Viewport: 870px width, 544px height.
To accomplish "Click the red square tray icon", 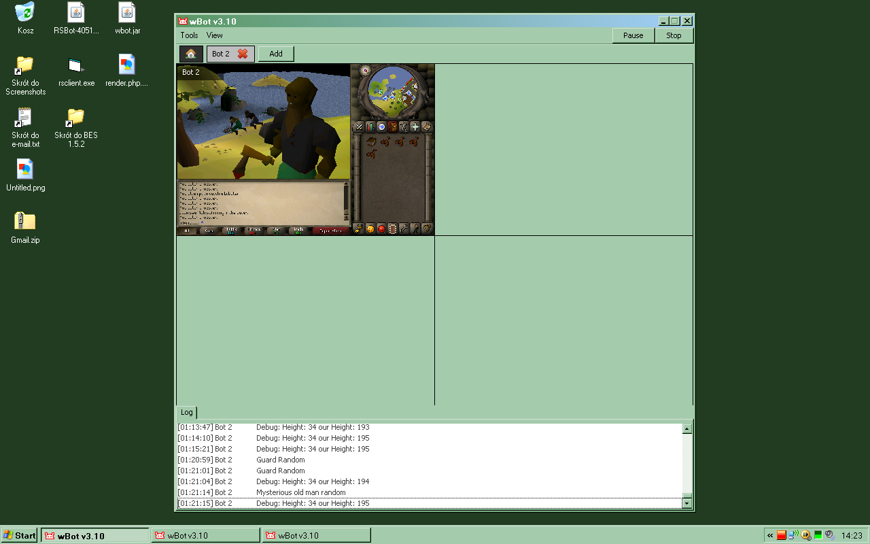I will 782,535.
